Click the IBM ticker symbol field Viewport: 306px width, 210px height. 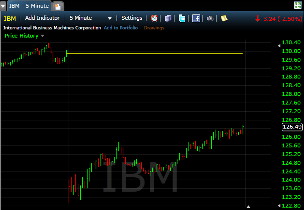click(x=10, y=18)
